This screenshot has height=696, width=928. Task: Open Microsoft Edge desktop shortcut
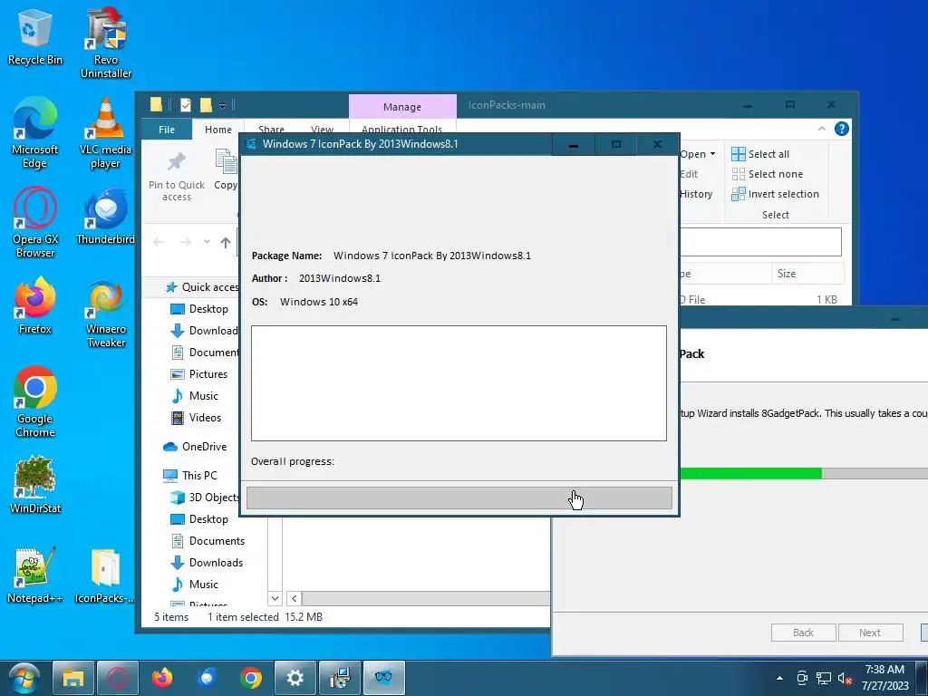click(35, 132)
